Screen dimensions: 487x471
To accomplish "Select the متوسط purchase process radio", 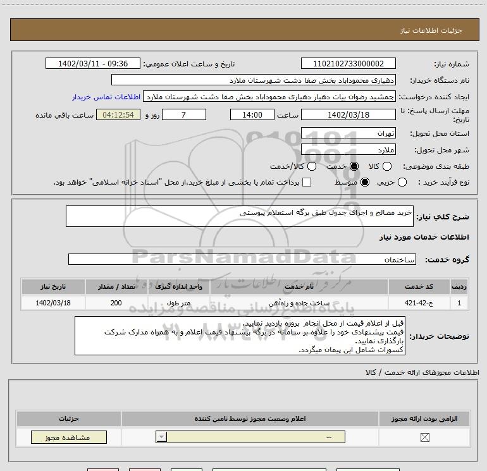I will pyautogui.click(x=365, y=182).
